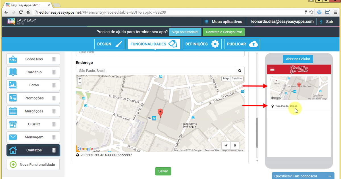
Task: Open the DEFINIÇÕES tab
Action: [x=202, y=44]
